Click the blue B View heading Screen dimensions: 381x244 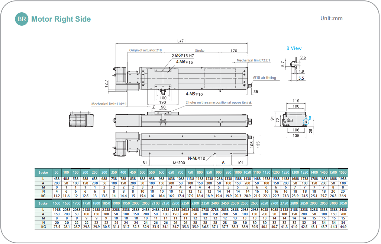[294, 48]
